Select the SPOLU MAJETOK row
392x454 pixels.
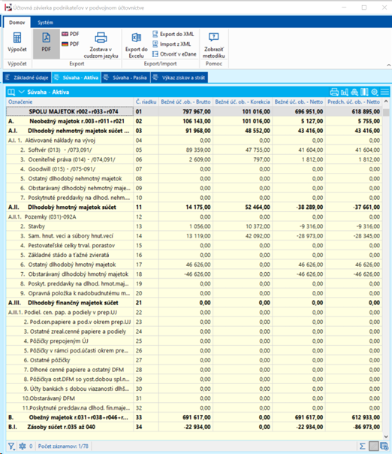point(194,111)
